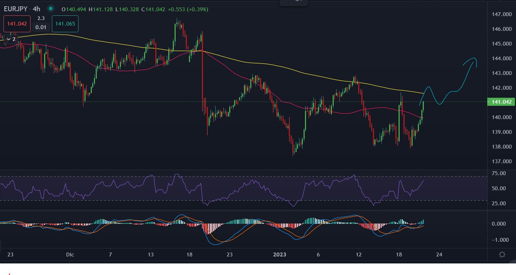Image resolution: width=516 pixels, height=275 pixels.
Task: Click the red sell price button 141.042
Action: (x=17, y=24)
